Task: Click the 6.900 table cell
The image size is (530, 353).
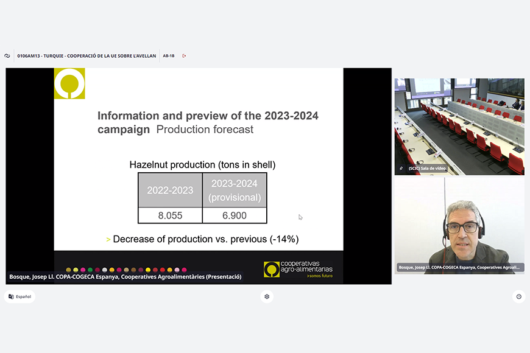Action: [235, 215]
